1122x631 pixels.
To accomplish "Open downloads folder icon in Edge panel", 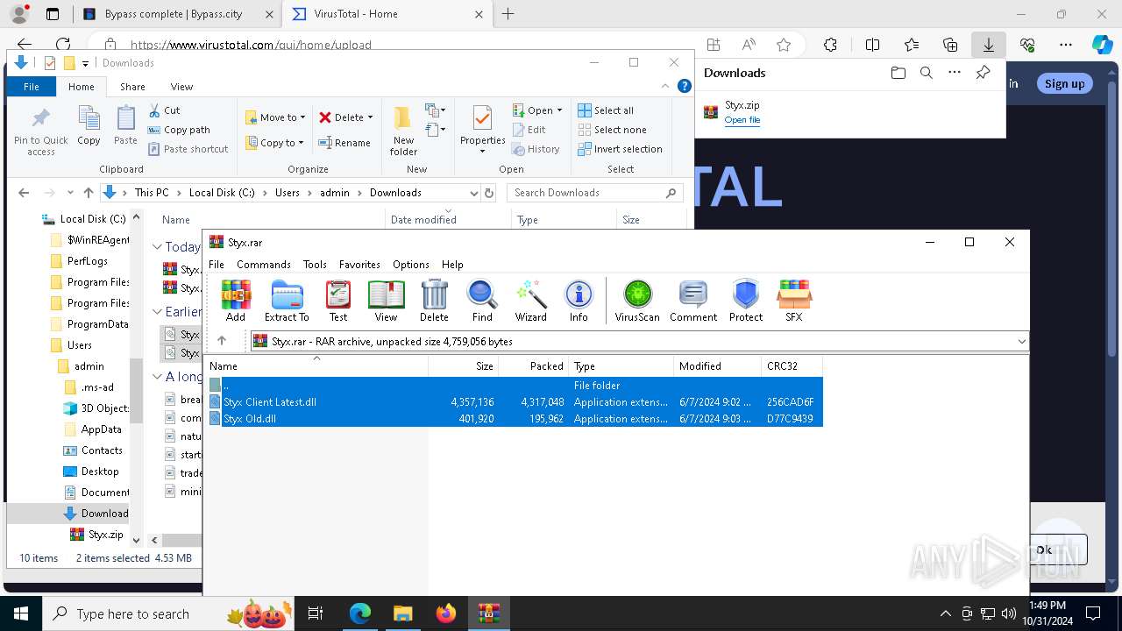I will click(x=898, y=73).
